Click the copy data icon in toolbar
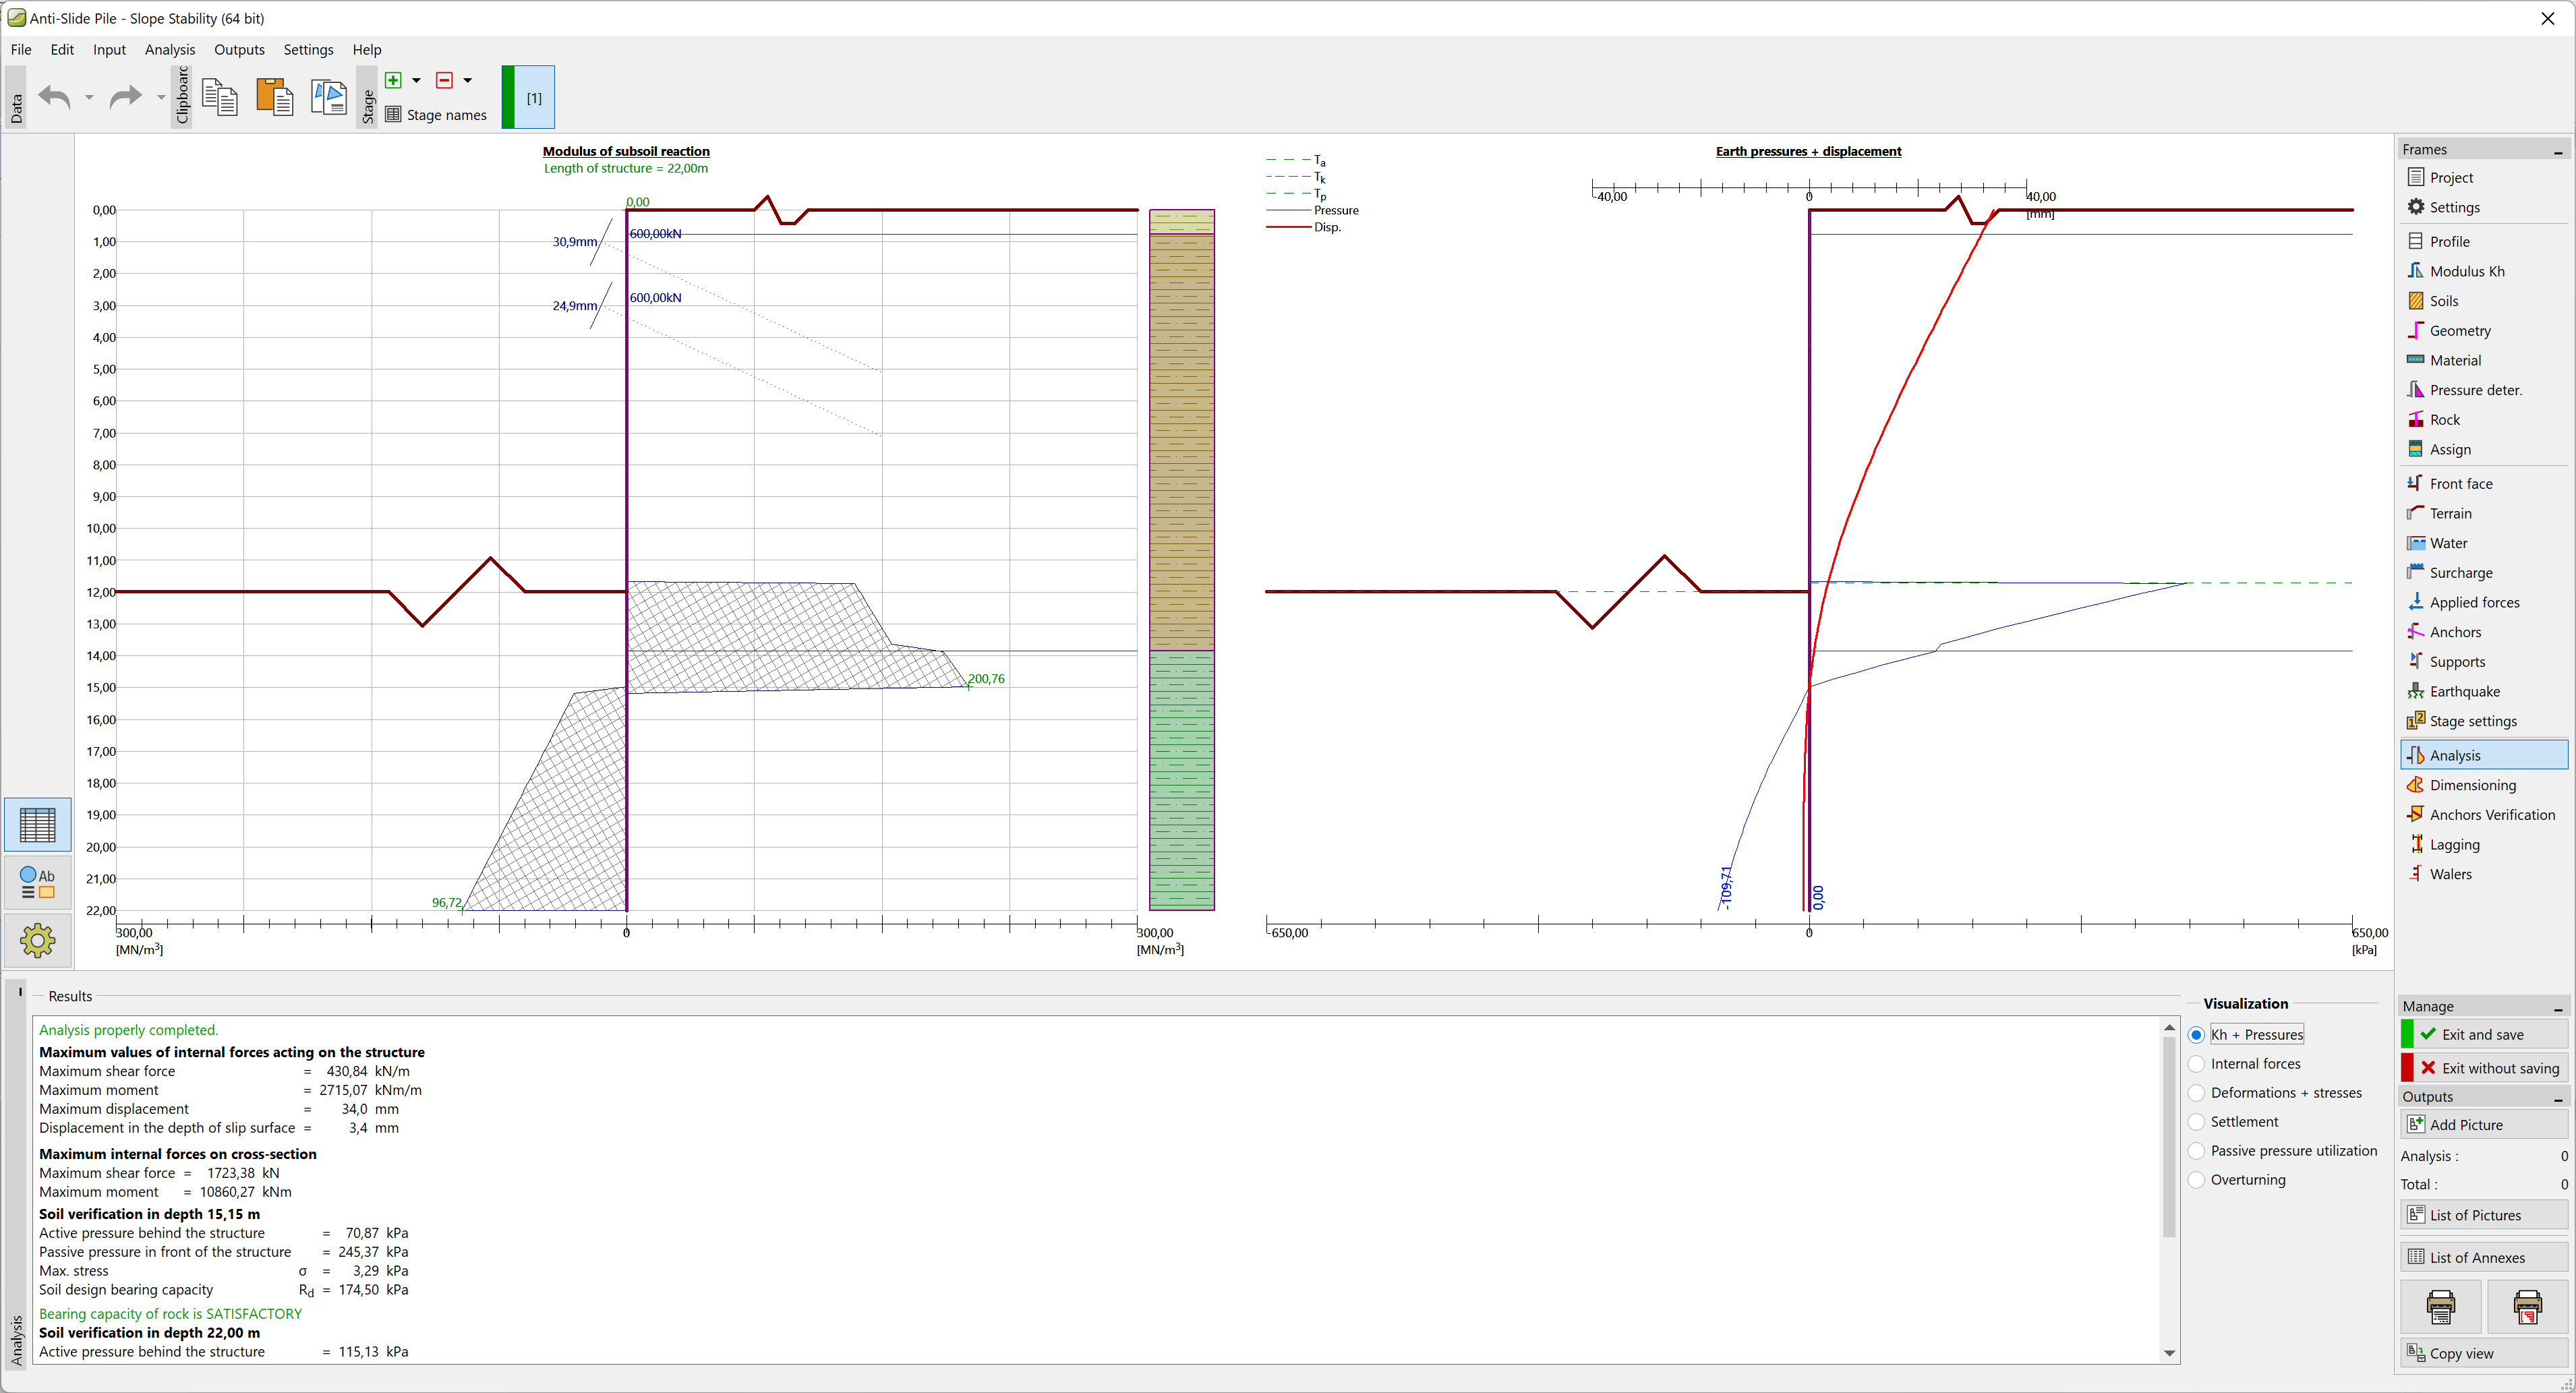The height and width of the screenshot is (1393, 2576). pos(220,97)
